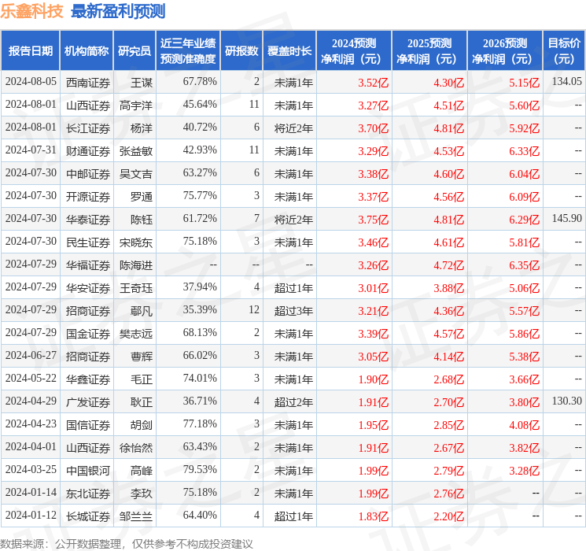Click the 目标价 column header
Image resolution: width=586 pixels, height=551 pixels.
[564, 51]
